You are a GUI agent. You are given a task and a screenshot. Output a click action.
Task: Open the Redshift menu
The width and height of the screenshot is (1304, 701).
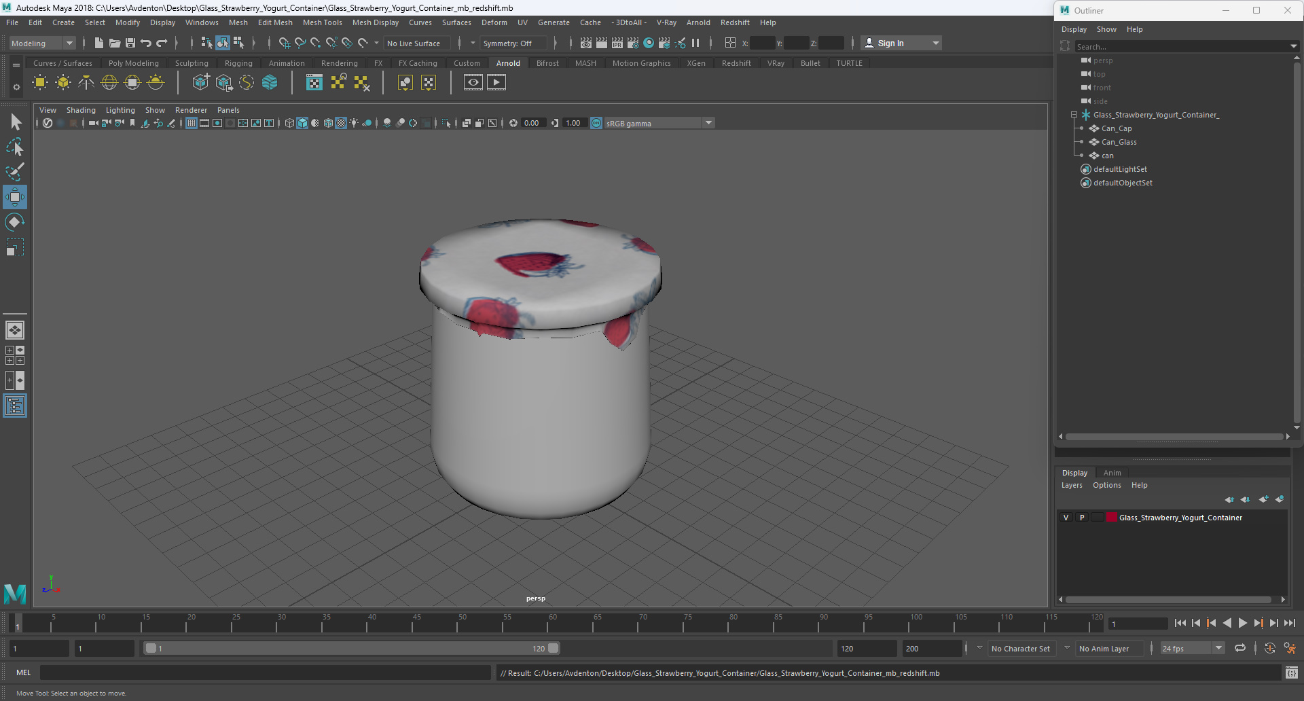click(735, 22)
